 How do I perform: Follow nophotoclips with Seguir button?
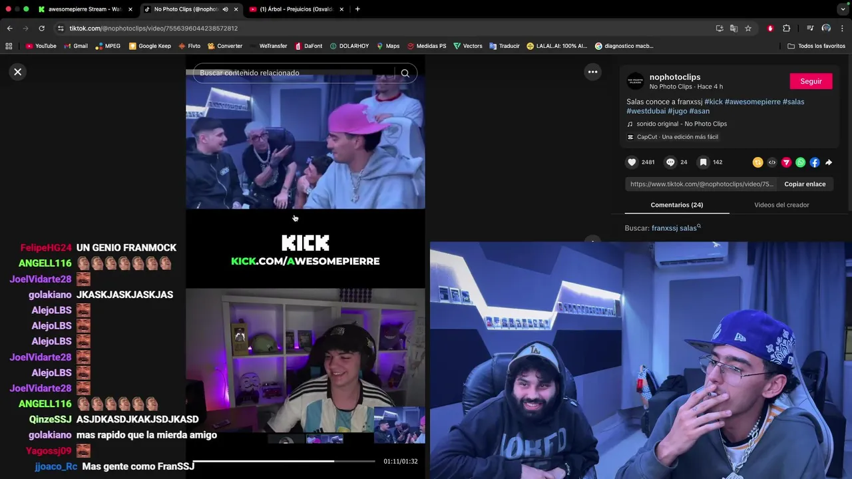tap(811, 81)
